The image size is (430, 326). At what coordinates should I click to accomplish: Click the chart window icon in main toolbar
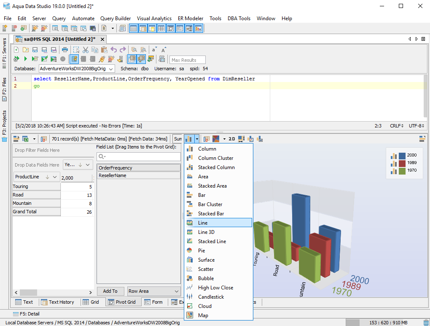(198, 28)
